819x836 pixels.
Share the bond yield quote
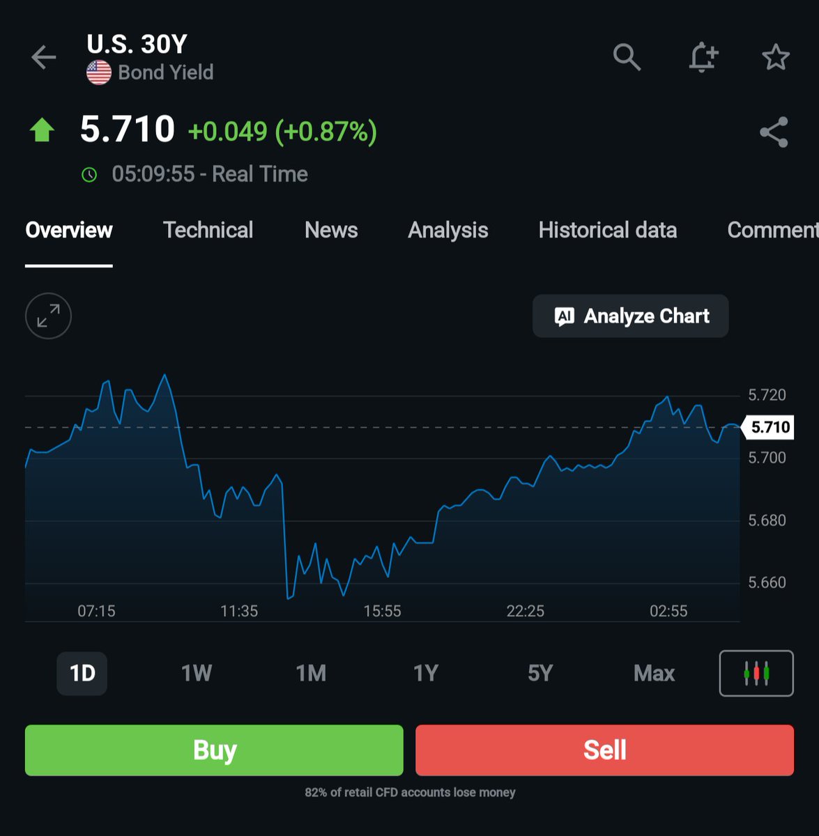tap(774, 132)
